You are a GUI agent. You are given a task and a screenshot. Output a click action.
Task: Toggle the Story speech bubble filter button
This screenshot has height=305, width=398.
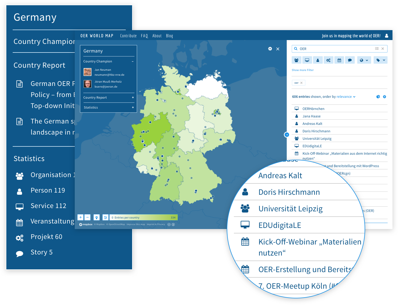pos(350,60)
